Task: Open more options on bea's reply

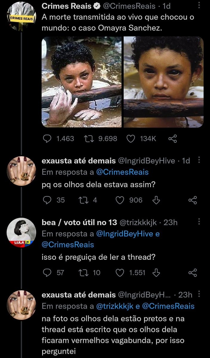Action: click(199, 222)
